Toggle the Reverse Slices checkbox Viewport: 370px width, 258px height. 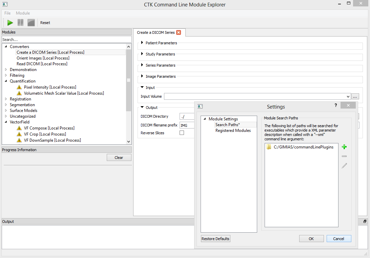pos(182,133)
